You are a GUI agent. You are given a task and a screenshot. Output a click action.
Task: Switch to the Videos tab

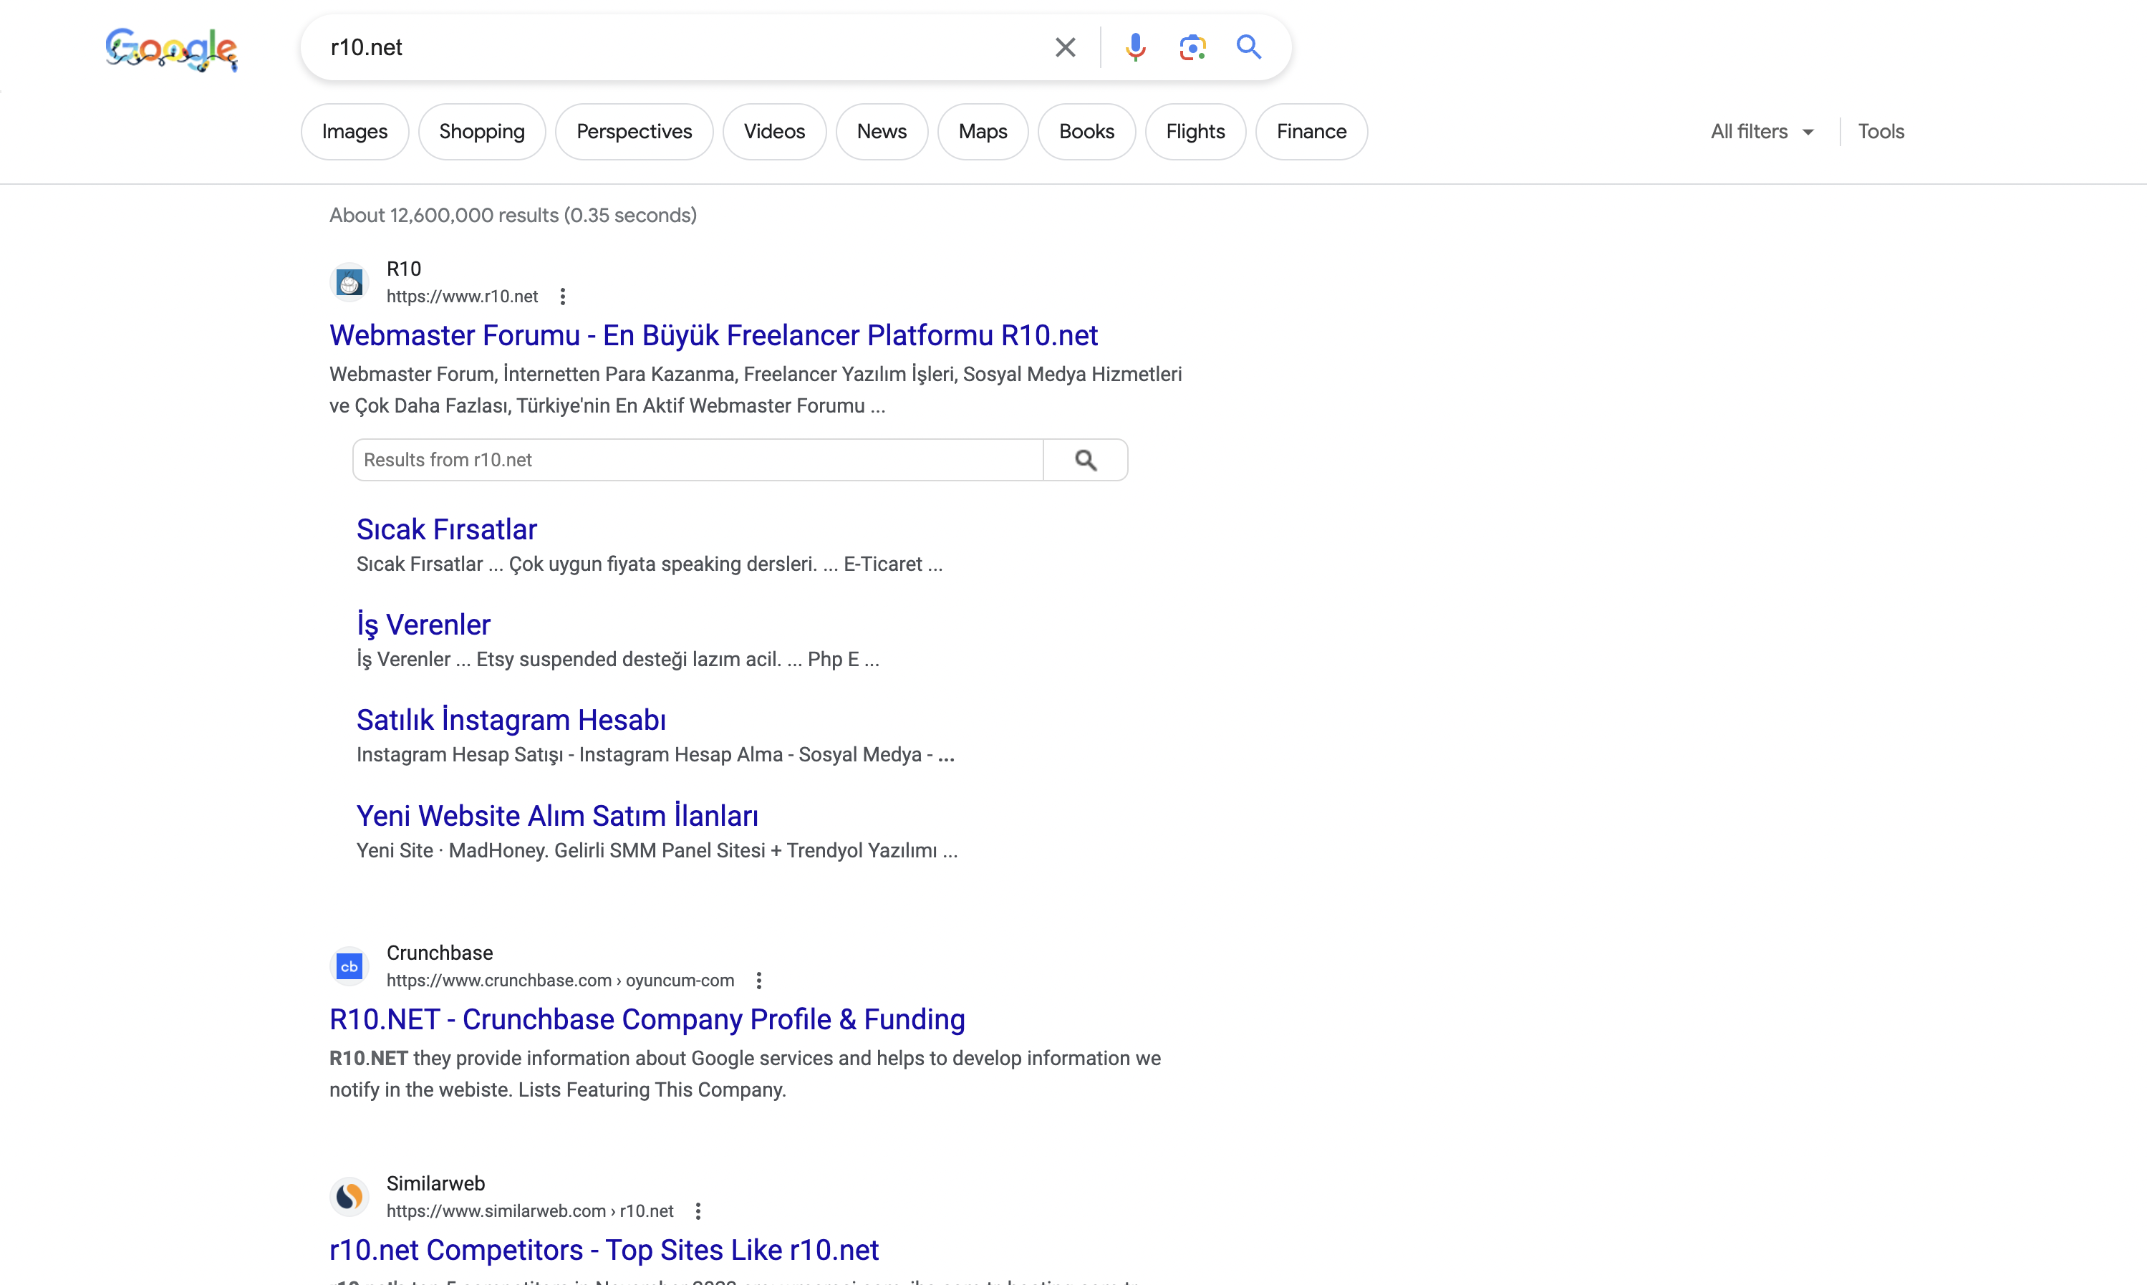pyautogui.click(x=775, y=132)
